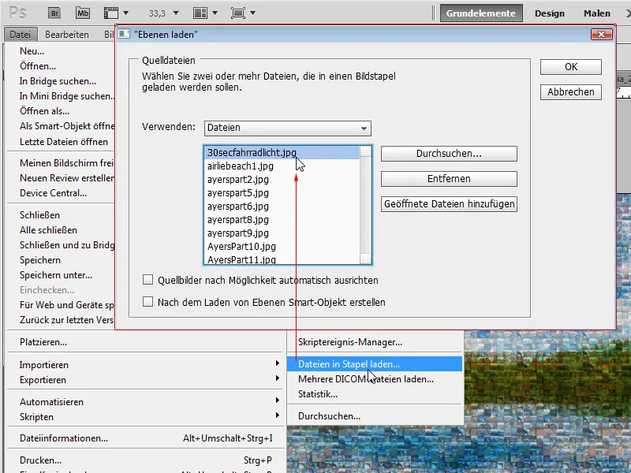Click the Ebenen laden title bar icon

[x=124, y=34]
